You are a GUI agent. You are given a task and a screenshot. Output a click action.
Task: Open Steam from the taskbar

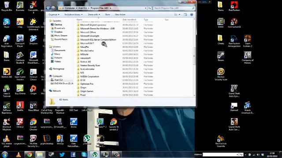[51, 154]
